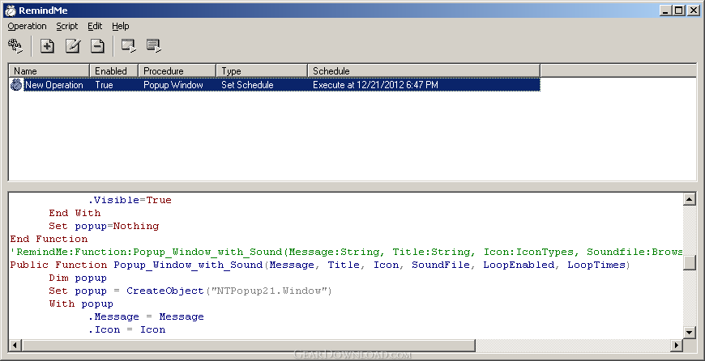Screen dimensions: 705x361
Task: Add a new operation with plus icon
Action: 47,46
